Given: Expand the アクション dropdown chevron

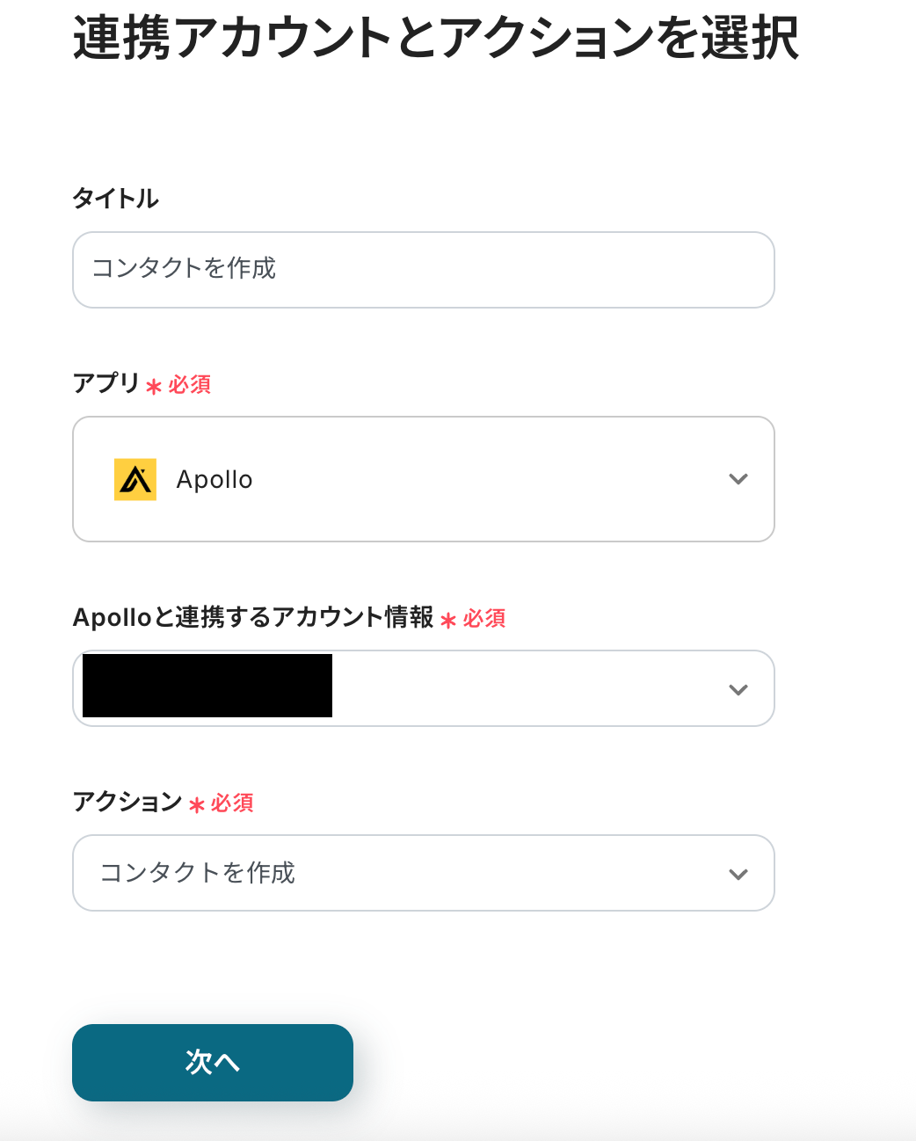Looking at the screenshot, I should 738,874.
